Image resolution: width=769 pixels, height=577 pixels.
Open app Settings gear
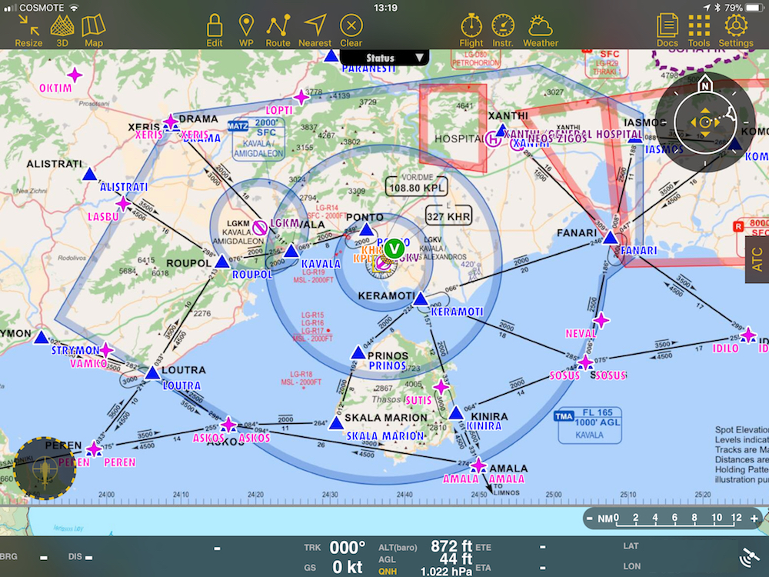(736, 31)
